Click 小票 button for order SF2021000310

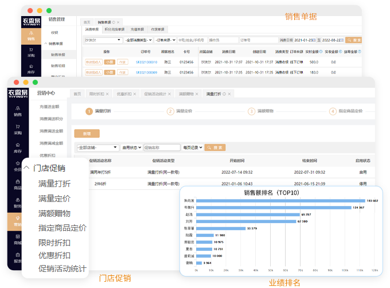point(110,62)
